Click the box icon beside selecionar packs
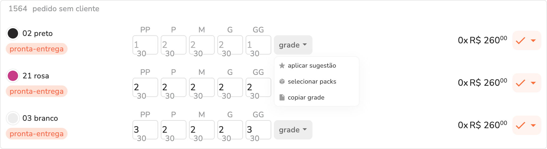 pos(282,82)
